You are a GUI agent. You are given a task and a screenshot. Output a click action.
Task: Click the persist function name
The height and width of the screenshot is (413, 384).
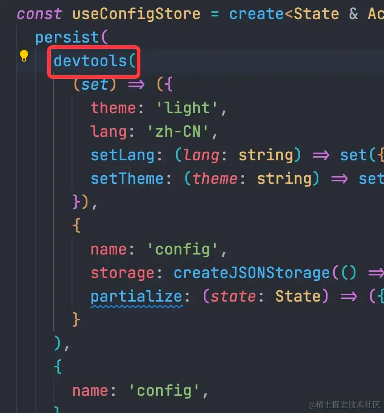click(x=67, y=38)
